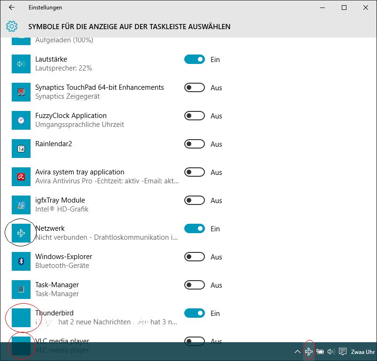Screen dimensions: 377x361
Task: Click the Bluetooth icon next to Windows-Explorer
Action: click(21, 261)
